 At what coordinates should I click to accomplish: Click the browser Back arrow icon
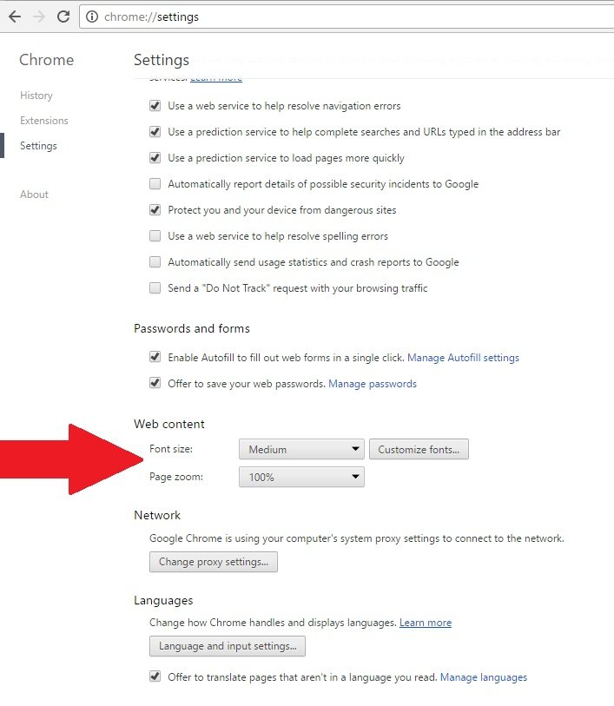point(15,16)
